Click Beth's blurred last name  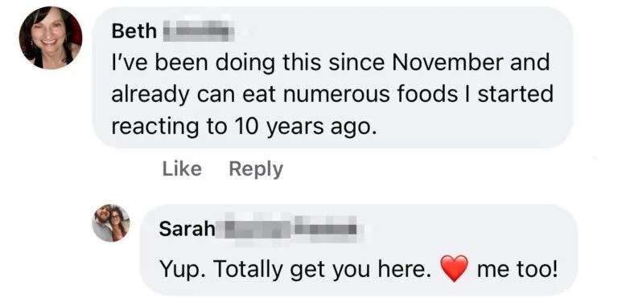[x=199, y=31]
